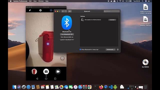Open Messages from the dock
Image resolution: width=160 pixels, height=90 pixels.
66,87
